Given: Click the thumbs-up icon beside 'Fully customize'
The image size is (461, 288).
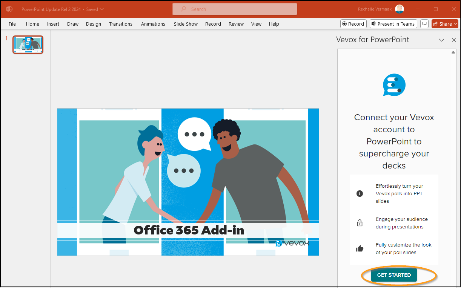Looking at the screenshot, I should point(360,248).
